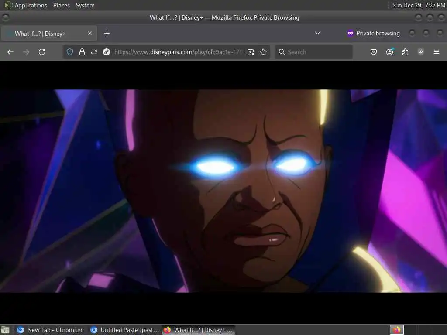Screen dimensions: 447x335
Task: Open the Places menu
Action: pos(61,5)
